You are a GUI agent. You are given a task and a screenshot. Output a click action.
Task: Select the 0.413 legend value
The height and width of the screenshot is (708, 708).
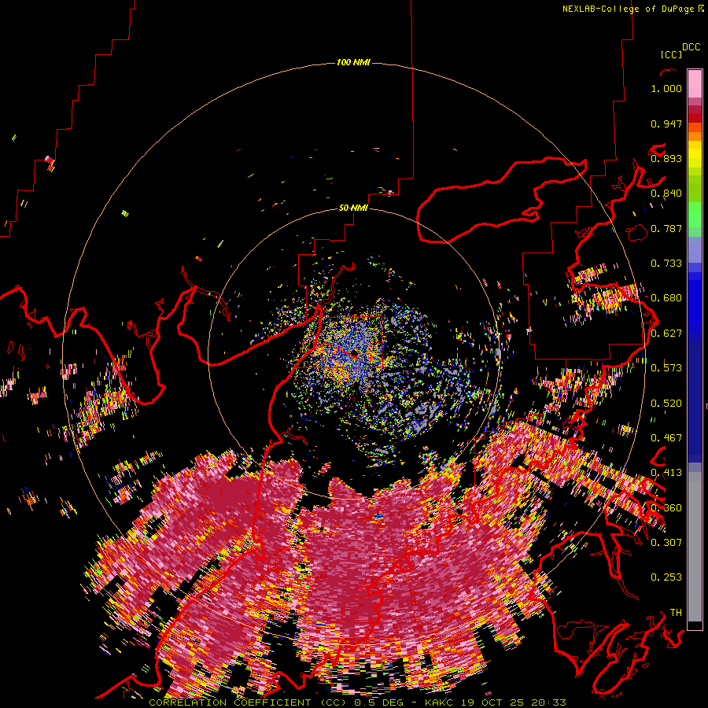click(666, 473)
